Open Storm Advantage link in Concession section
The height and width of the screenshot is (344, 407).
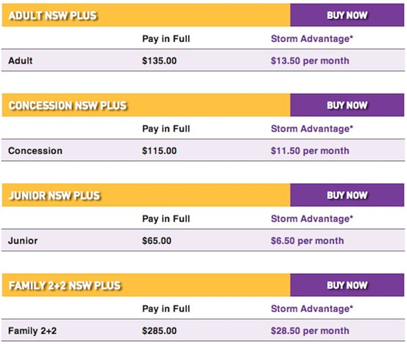pyautogui.click(x=312, y=129)
